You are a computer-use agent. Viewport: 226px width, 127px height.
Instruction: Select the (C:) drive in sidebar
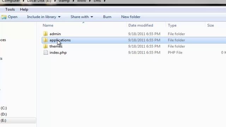pyautogui.click(x=4, y=108)
